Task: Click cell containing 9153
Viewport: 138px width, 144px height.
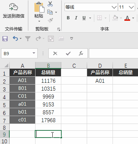Action: tap(48, 104)
